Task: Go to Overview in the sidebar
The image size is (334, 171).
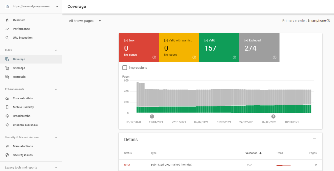Action: (31, 20)
